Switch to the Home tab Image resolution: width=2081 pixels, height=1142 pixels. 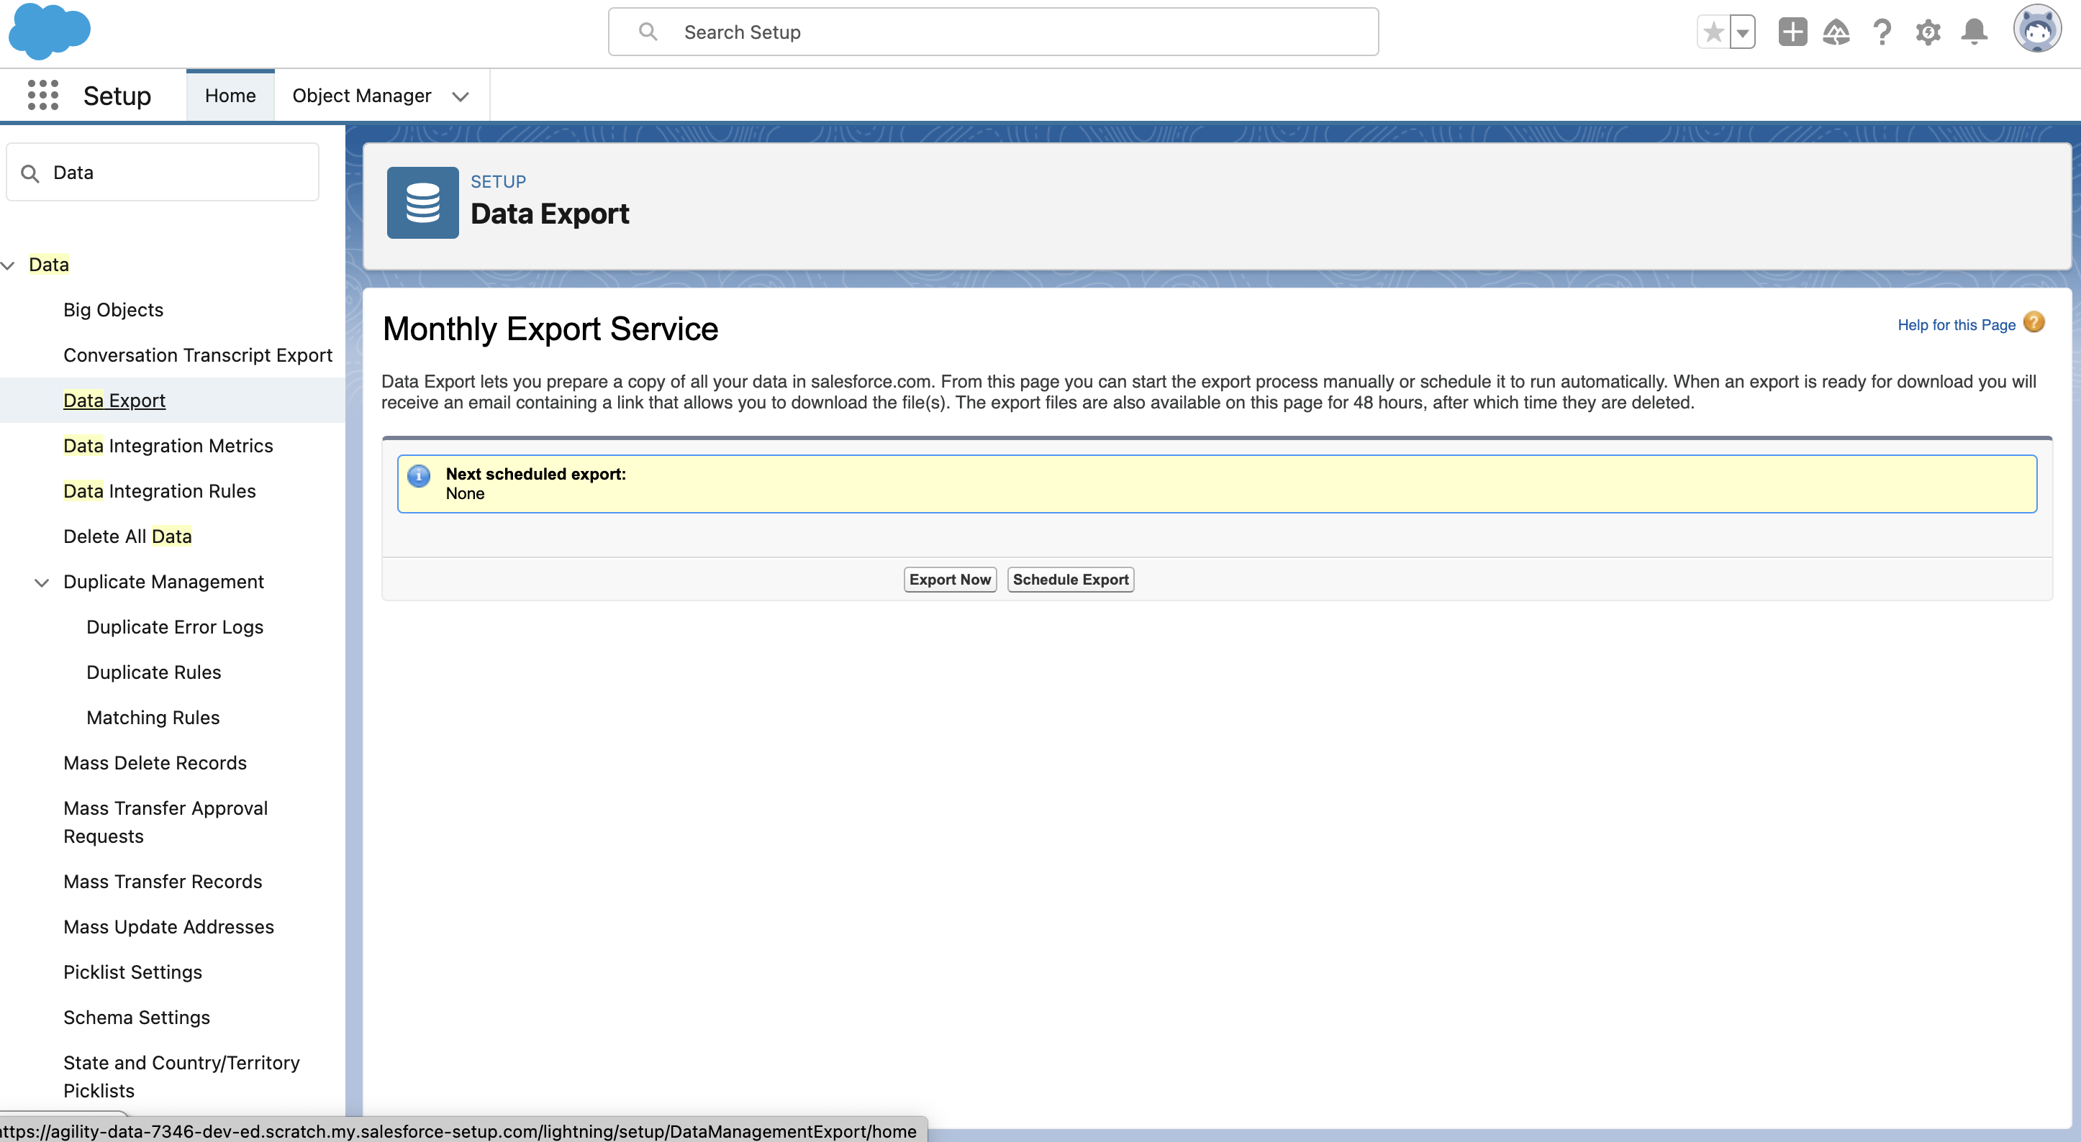coord(230,96)
